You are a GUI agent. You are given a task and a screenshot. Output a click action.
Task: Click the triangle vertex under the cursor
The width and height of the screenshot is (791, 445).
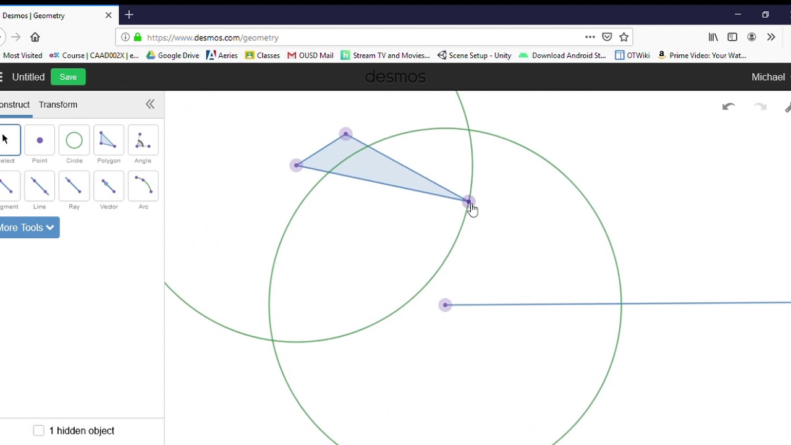pyautogui.click(x=468, y=201)
